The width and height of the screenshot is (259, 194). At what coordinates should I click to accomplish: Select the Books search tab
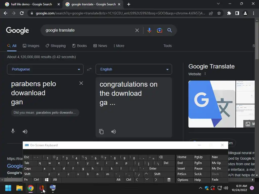coord(80,46)
